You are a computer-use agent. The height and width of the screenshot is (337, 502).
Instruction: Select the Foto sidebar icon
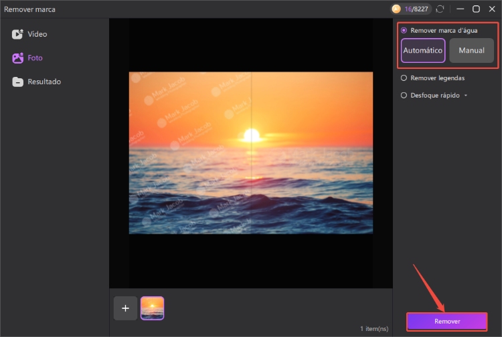click(x=17, y=58)
